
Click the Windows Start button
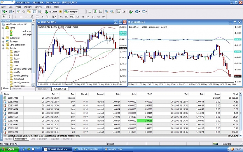[x=9, y=149]
